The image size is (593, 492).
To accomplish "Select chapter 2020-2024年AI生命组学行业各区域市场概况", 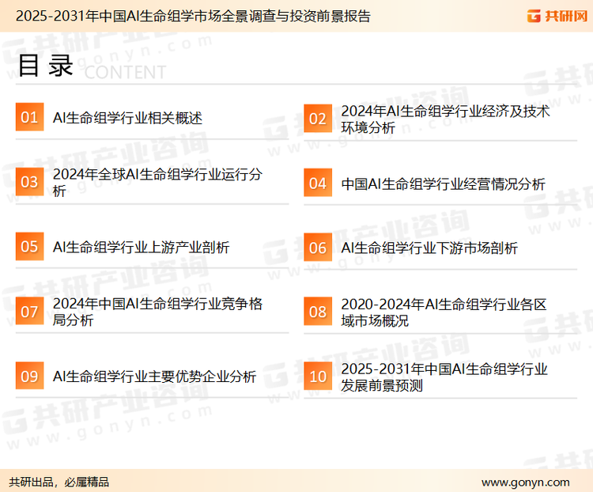I will tap(444, 312).
